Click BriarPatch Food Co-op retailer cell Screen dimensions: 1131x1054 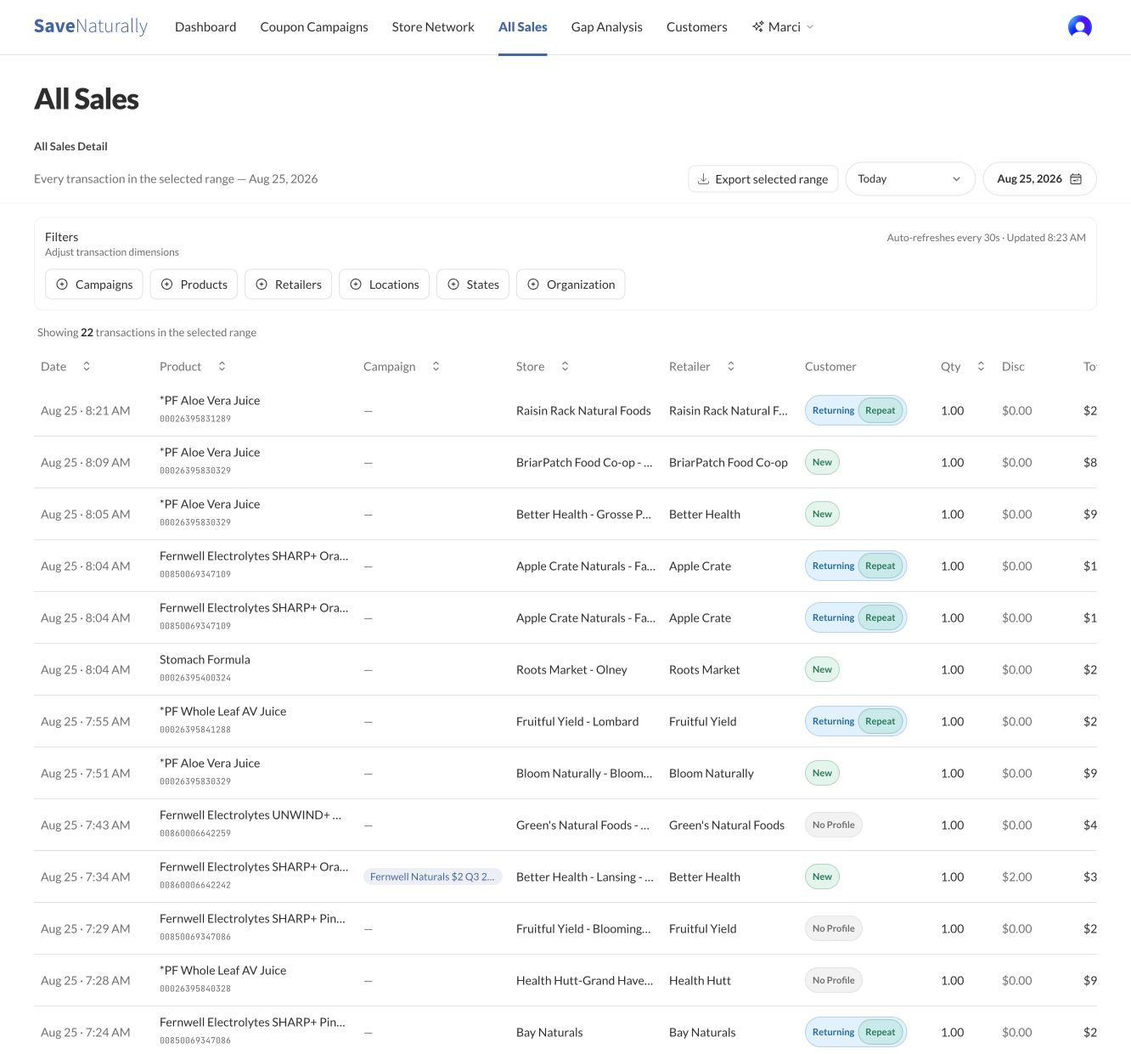coord(729,463)
